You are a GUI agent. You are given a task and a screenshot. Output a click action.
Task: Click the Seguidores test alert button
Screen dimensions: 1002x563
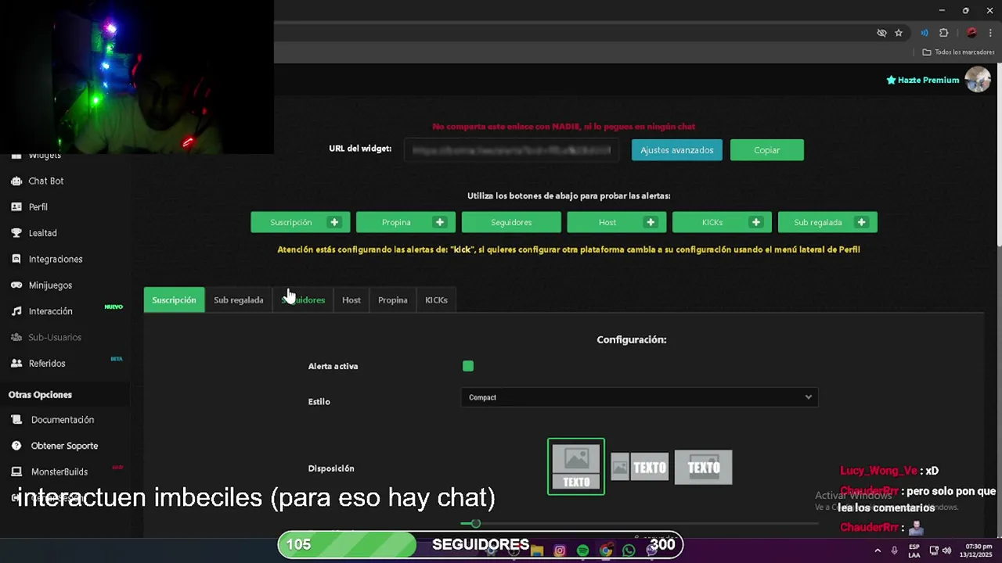[511, 222]
